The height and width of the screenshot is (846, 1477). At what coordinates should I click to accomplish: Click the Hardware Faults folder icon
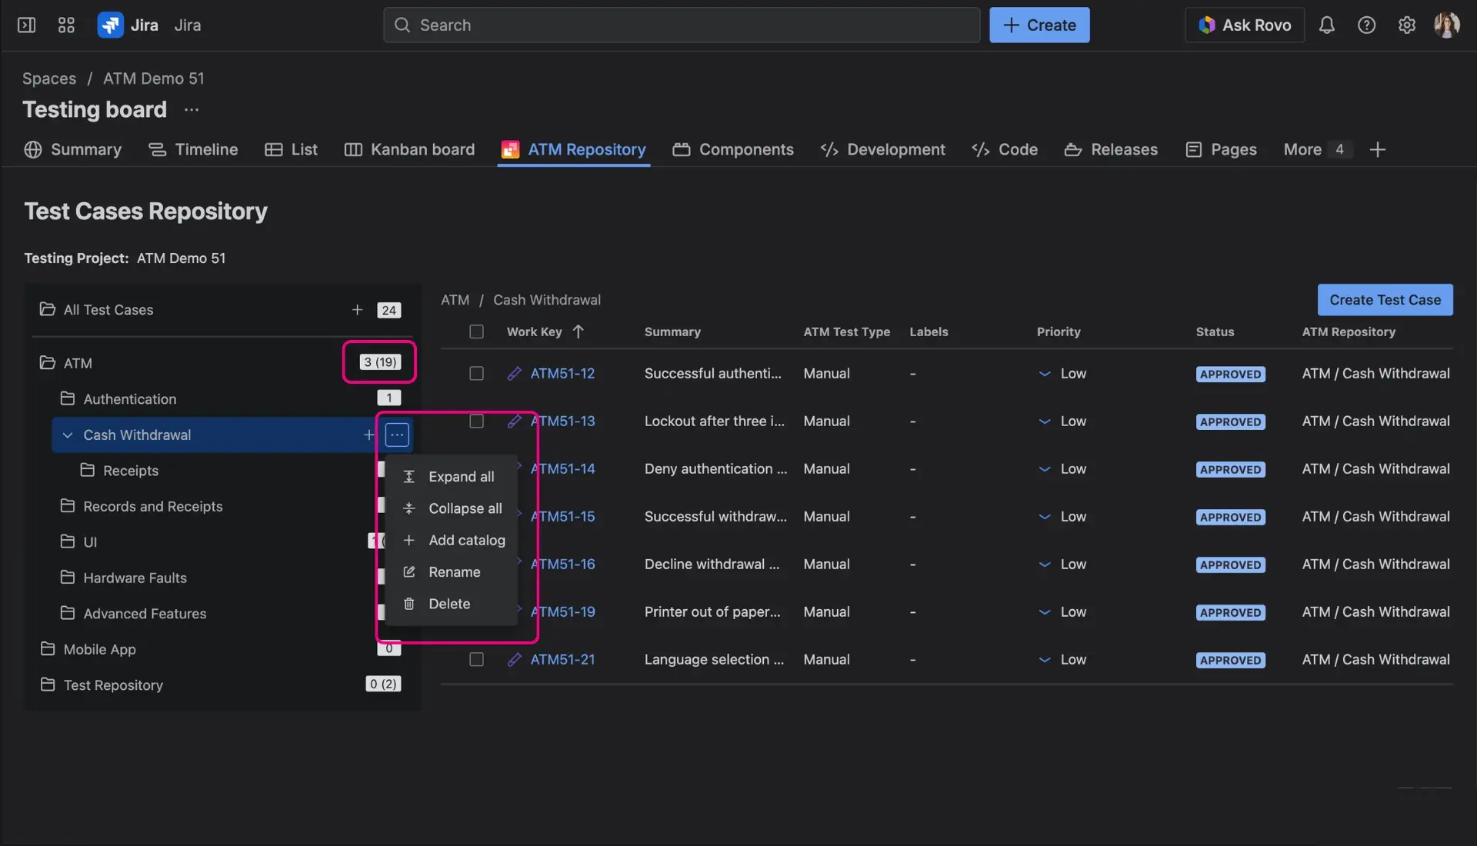point(68,577)
